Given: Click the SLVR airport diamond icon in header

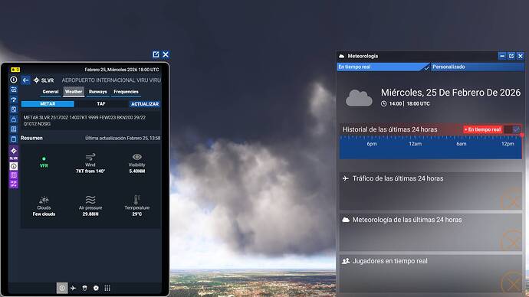Looking at the screenshot, I should click(x=37, y=80).
